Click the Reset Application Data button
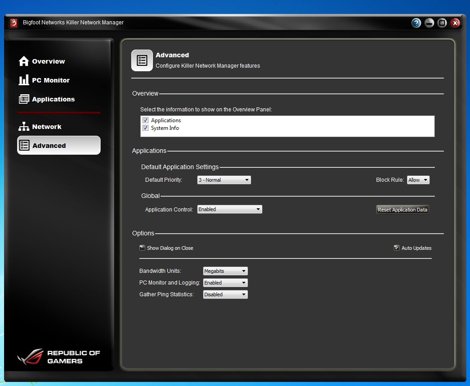 click(402, 210)
